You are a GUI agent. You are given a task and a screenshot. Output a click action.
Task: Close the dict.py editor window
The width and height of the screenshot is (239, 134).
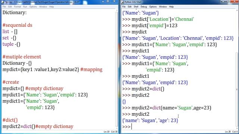pyautogui.click(x=115, y=1)
